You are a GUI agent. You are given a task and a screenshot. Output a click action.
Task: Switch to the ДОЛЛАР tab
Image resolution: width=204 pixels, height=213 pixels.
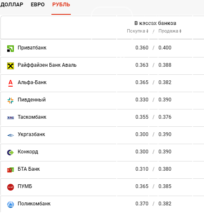[12, 5]
